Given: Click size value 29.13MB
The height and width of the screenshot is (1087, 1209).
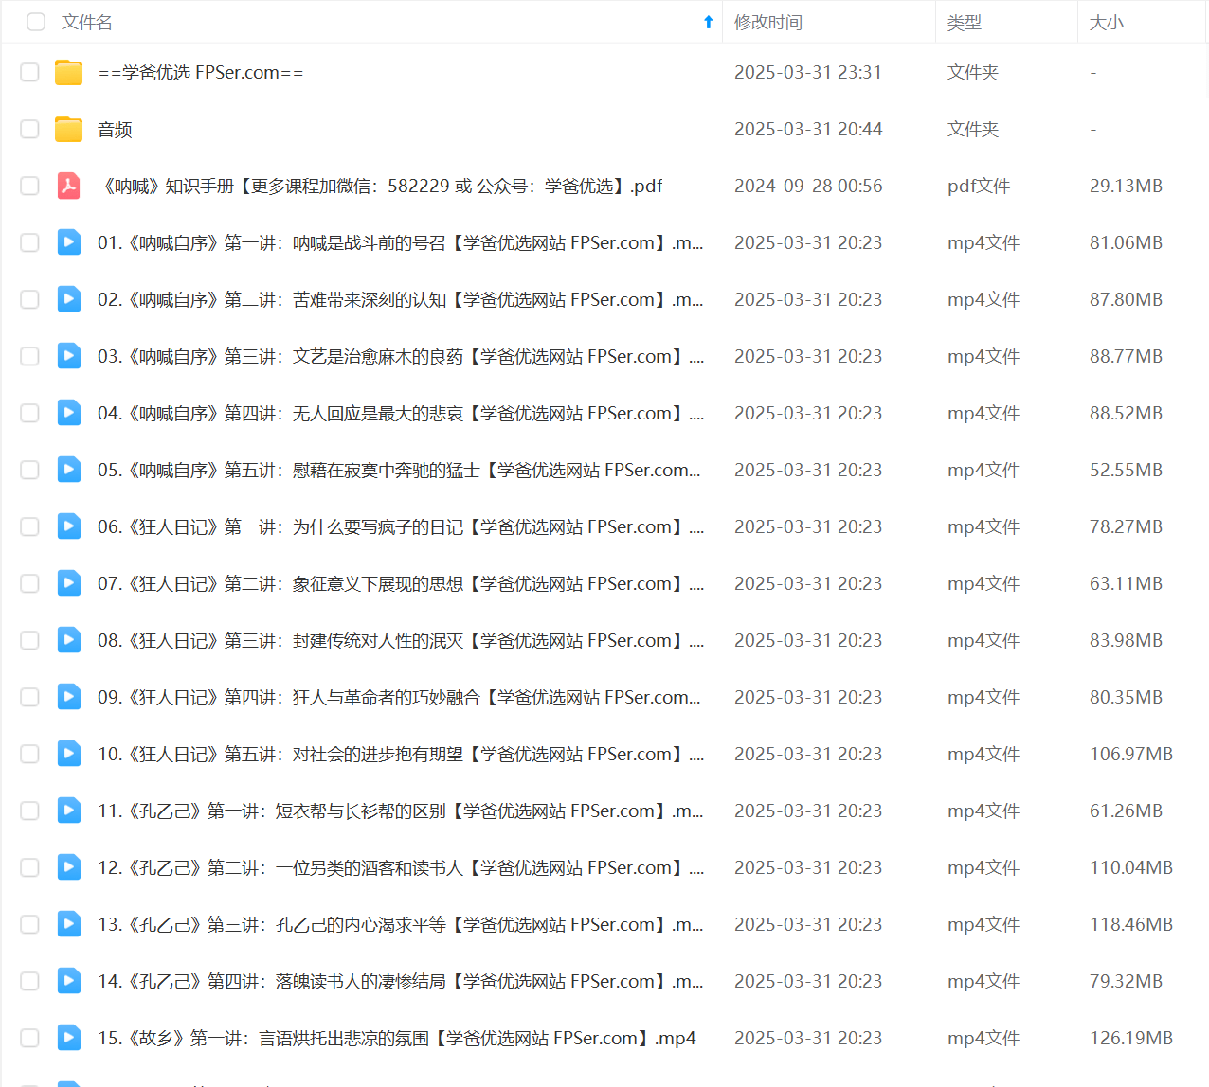Looking at the screenshot, I should [x=1126, y=186].
